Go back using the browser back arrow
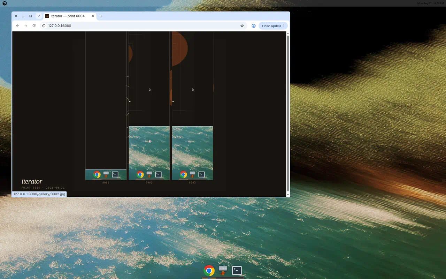Viewport: 446px width, 279px height. coord(17,26)
